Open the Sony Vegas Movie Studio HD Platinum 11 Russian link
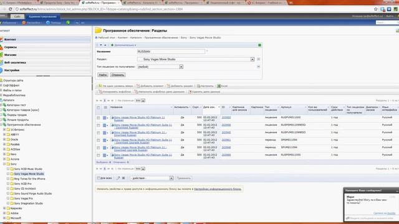This screenshot has height=224, width=399. coord(139,119)
